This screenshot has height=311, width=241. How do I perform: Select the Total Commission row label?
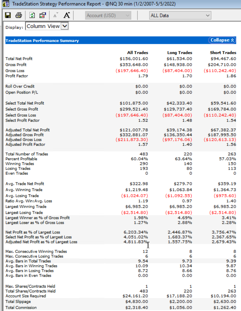pyautogui.click(x=21, y=307)
